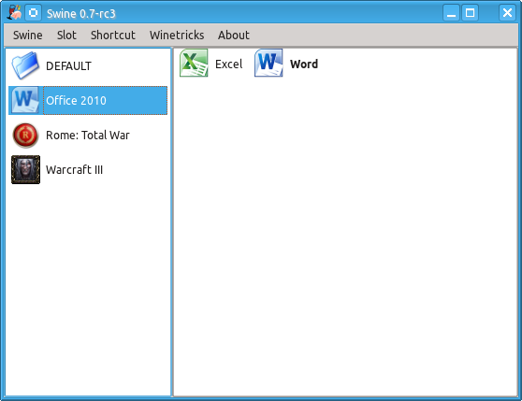Open the Shortcut menu

pos(113,35)
